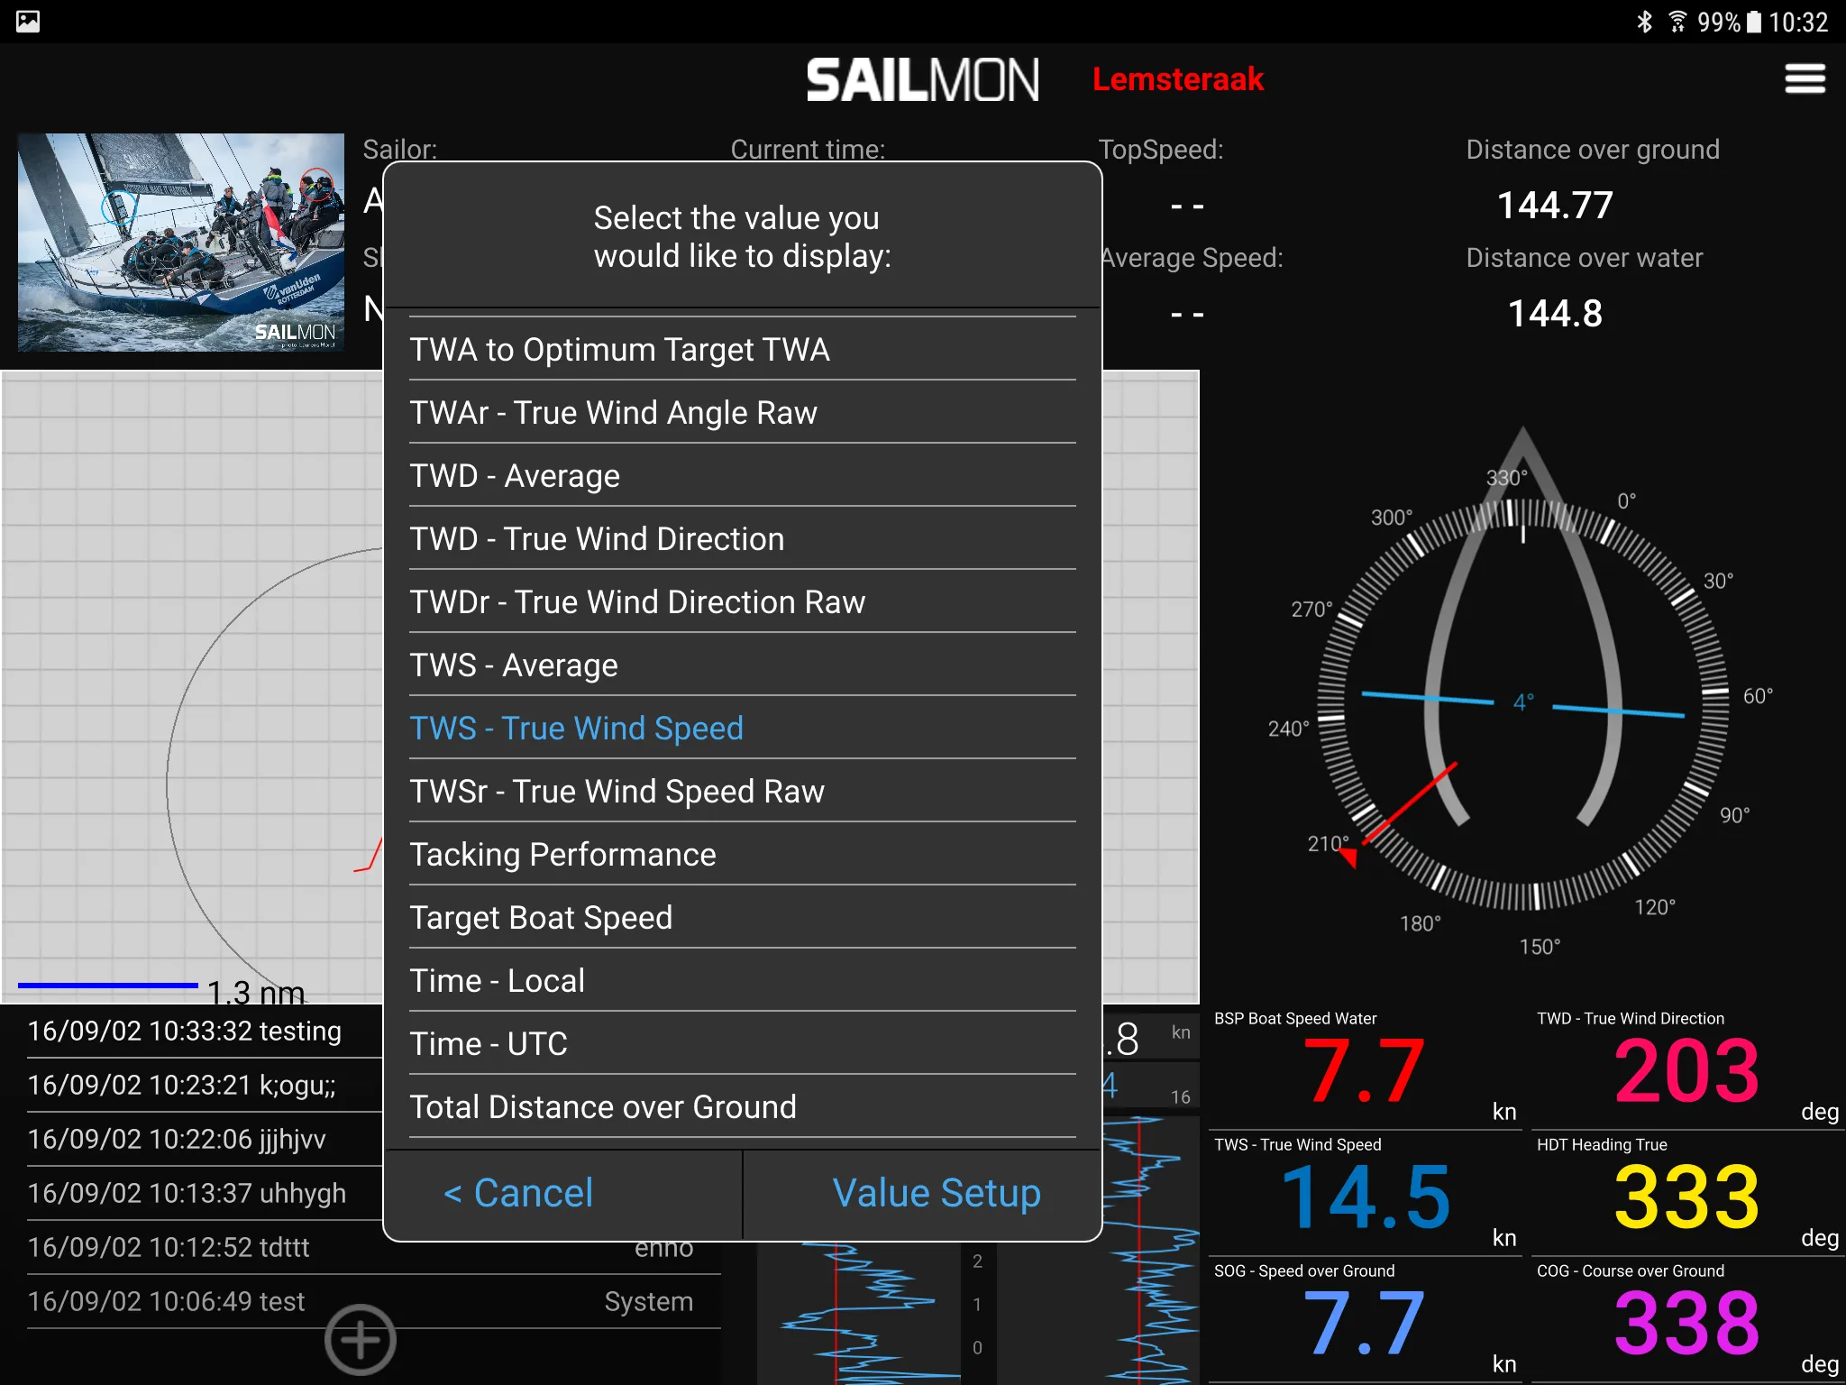Tap the add log entry plus icon
1846x1385 pixels.
[361, 1340]
